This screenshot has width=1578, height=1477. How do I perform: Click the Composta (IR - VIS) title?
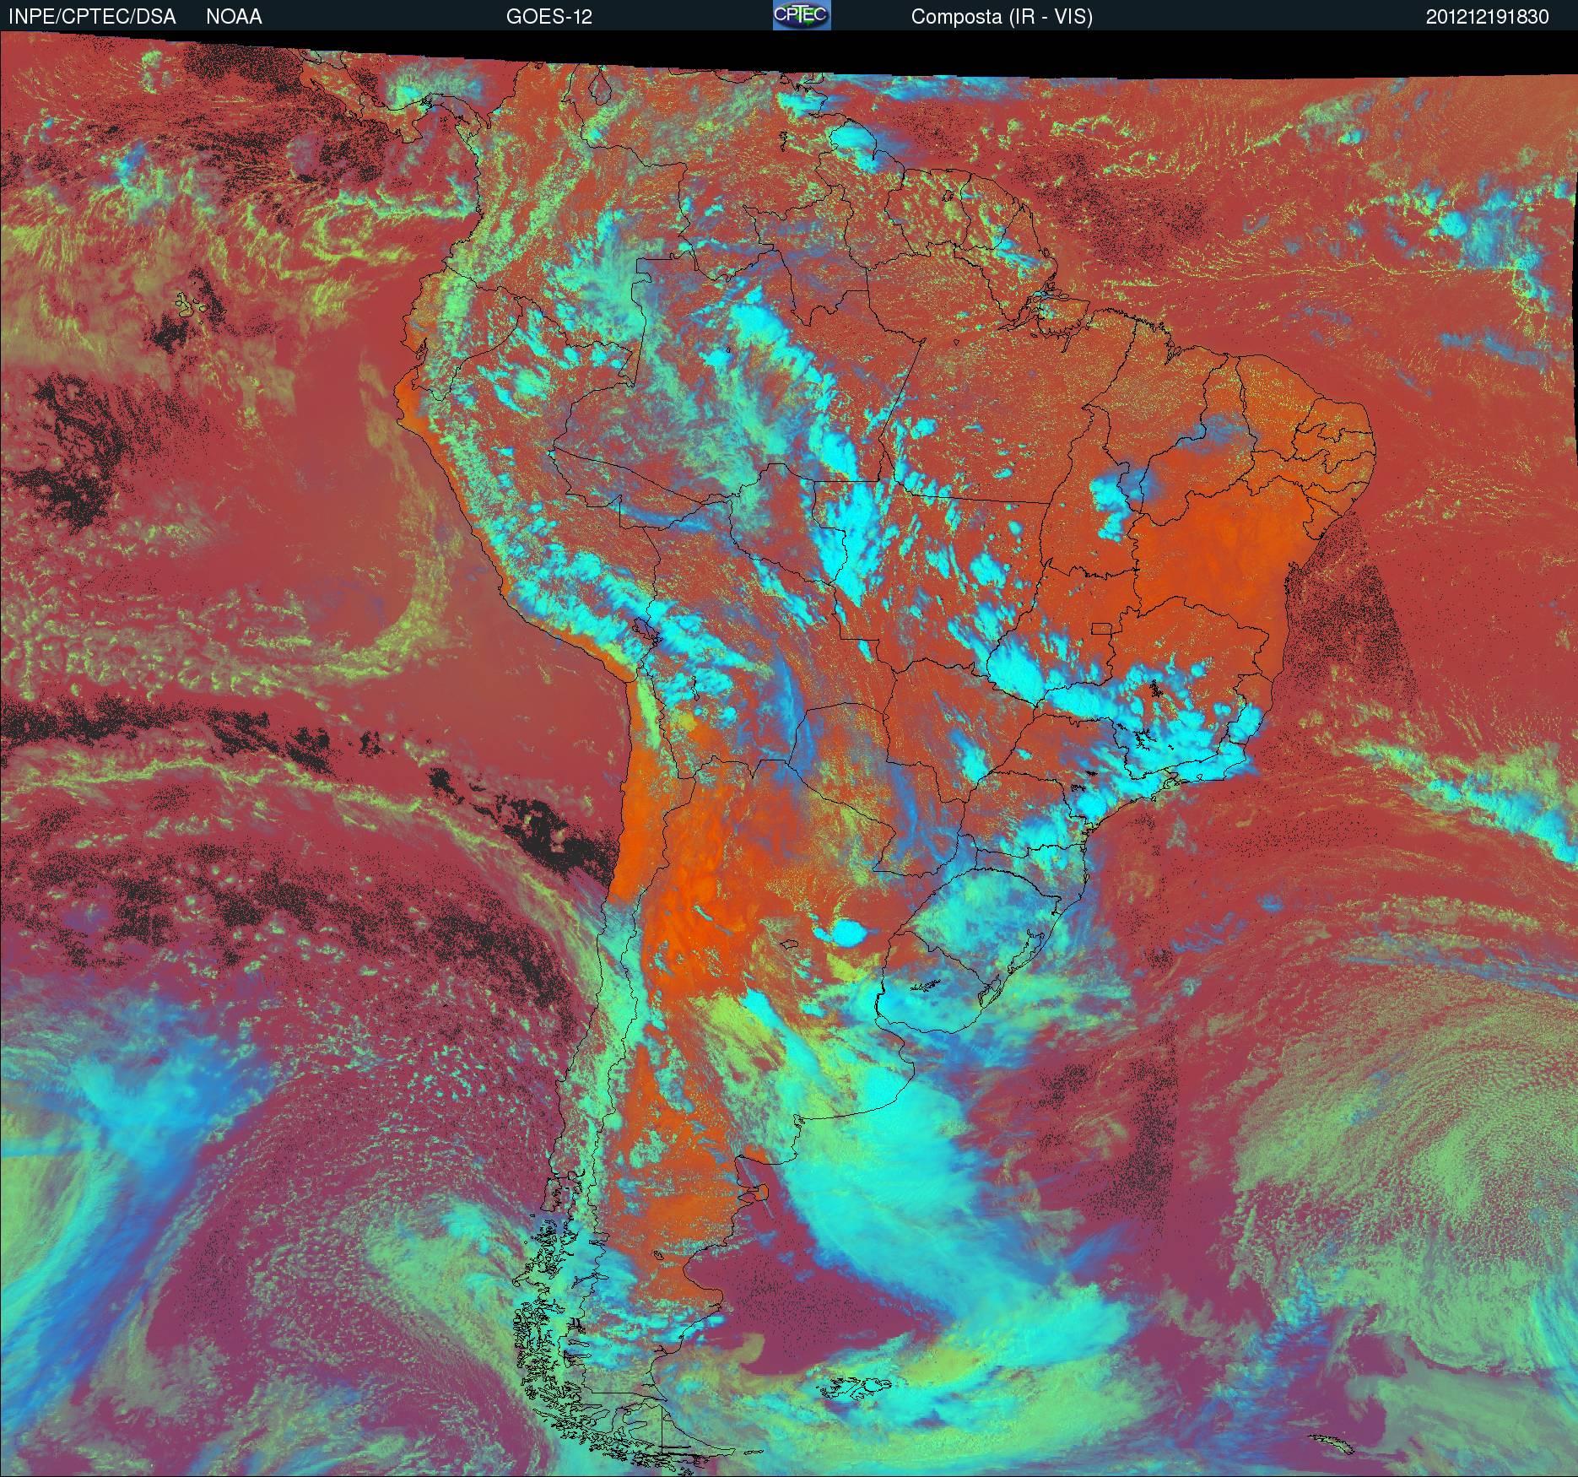[x=1002, y=17]
